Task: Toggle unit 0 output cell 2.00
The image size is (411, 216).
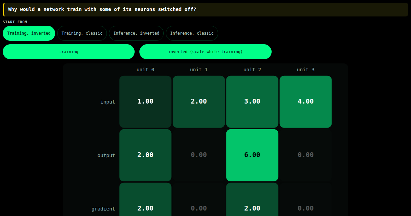Action: (145, 155)
